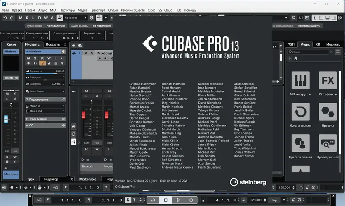Click freeze snowflake icon in Inspector

pos(62,63)
